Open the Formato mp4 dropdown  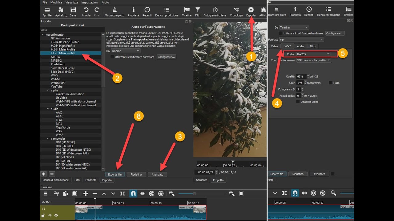[301, 40]
